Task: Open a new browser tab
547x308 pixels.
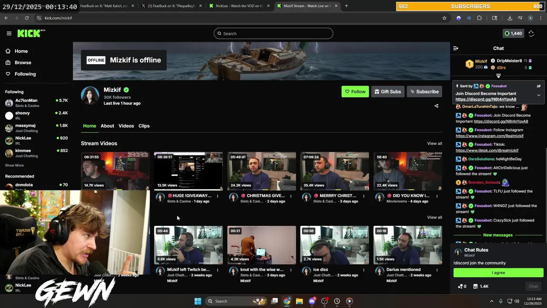Action: pos(346,6)
